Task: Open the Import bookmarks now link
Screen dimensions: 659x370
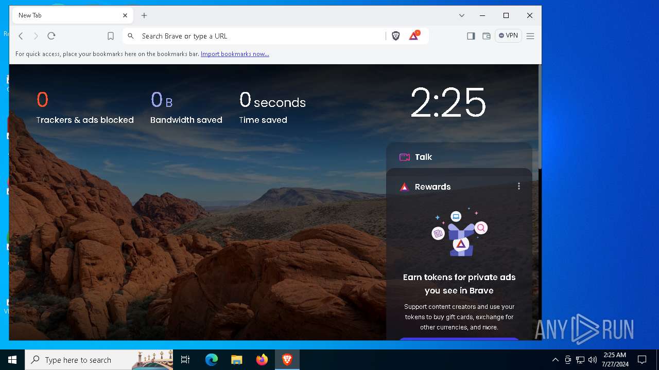Action: (x=235, y=54)
